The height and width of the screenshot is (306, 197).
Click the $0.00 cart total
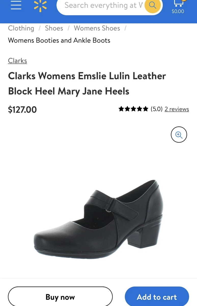click(x=178, y=11)
